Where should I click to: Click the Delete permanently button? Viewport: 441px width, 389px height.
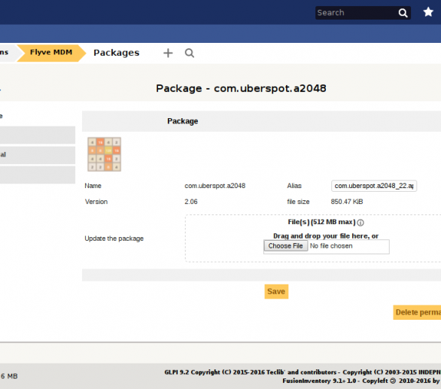click(x=417, y=312)
